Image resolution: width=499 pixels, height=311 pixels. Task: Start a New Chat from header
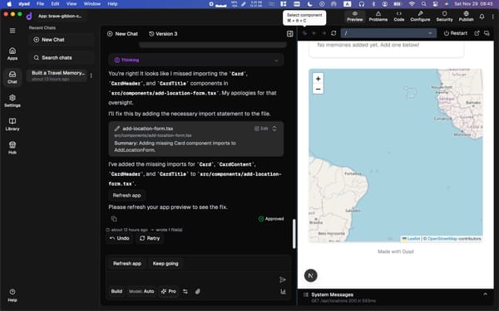point(122,34)
